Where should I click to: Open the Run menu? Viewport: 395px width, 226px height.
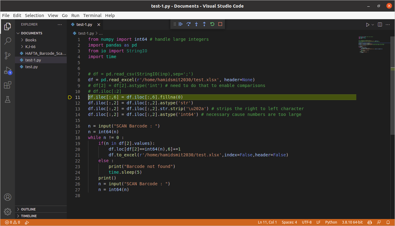75,16
